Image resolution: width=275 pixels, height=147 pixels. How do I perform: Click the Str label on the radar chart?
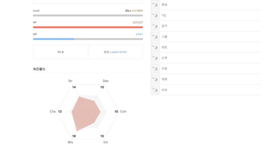[x=70, y=81]
